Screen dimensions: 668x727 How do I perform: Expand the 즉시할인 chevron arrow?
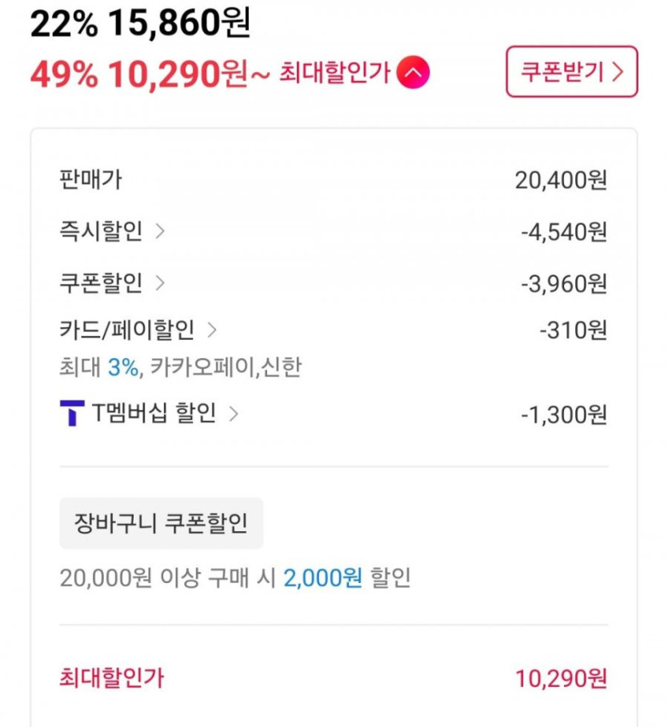pyautogui.click(x=160, y=232)
